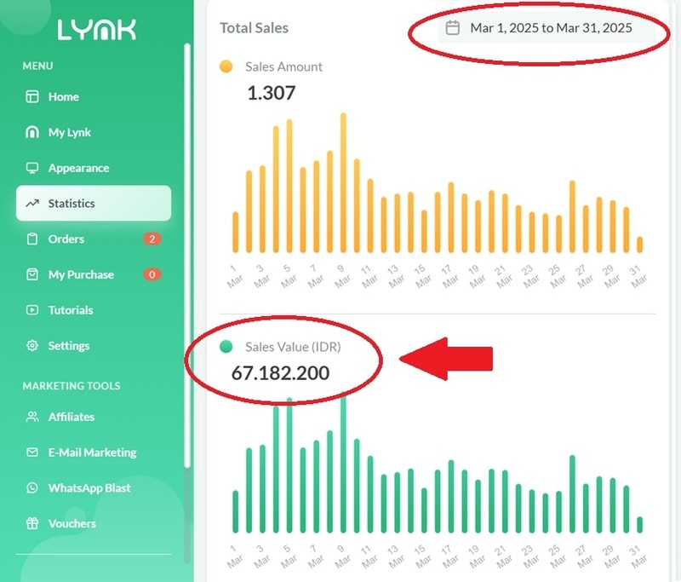Go to Affiliates in Marketing Tools
The height and width of the screenshot is (582, 681).
point(71,417)
